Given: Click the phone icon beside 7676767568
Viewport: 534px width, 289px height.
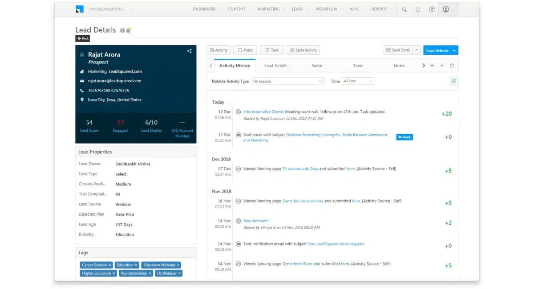Looking at the screenshot, I should coord(82,90).
